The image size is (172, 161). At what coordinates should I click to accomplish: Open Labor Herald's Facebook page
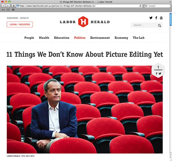tap(156, 18)
